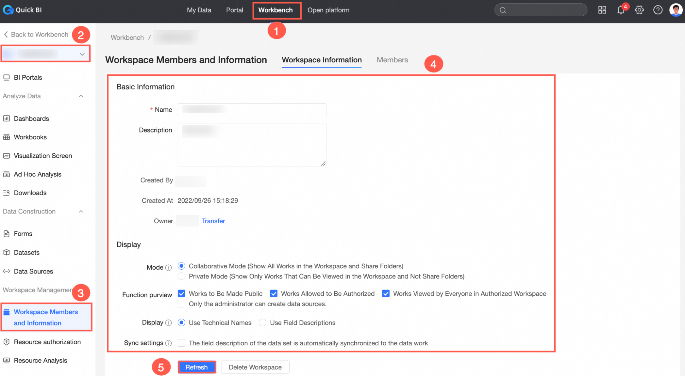Screen dimensions: 685x376
Task: Open the notifications bell icon
Action: tap(620, 10)
